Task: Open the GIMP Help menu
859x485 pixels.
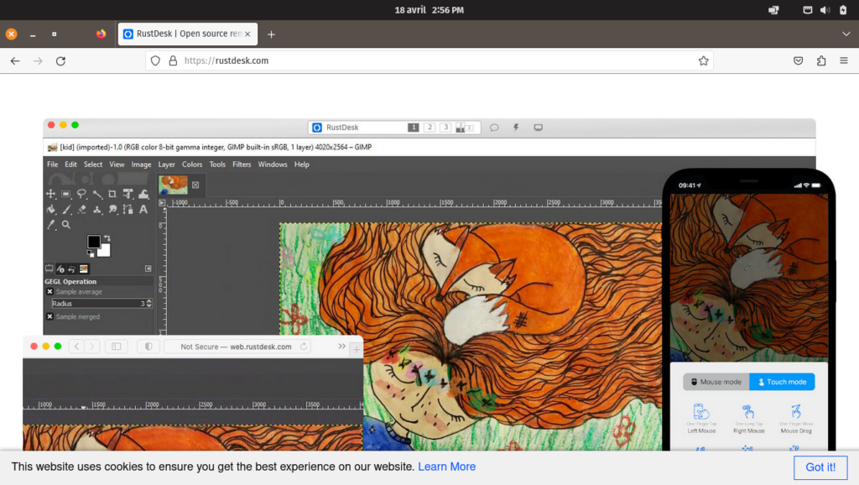Action: [302, 164]
